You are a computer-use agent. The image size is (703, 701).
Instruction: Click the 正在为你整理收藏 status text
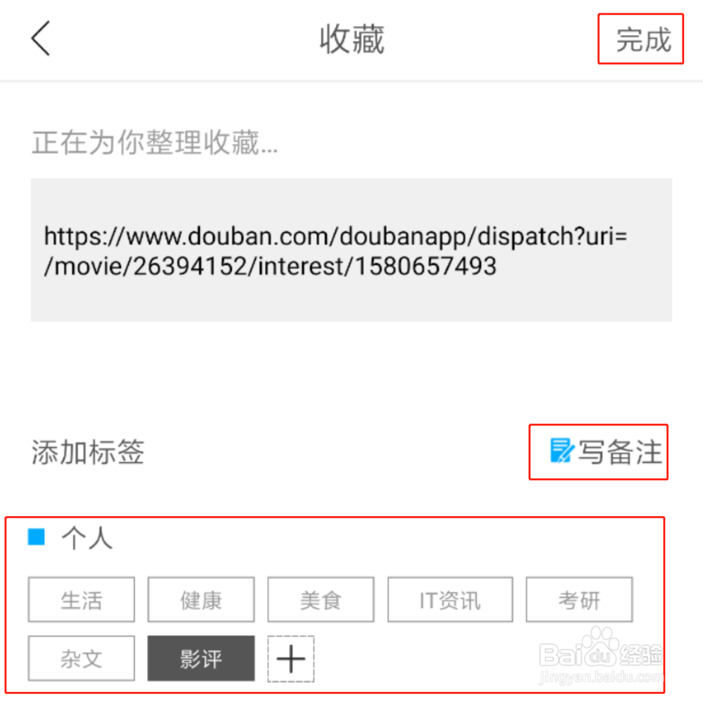pyautogui.click(x=155, y=143)
